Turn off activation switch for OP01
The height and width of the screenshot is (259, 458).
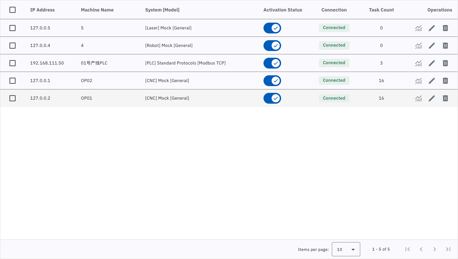tap(272, 98)
